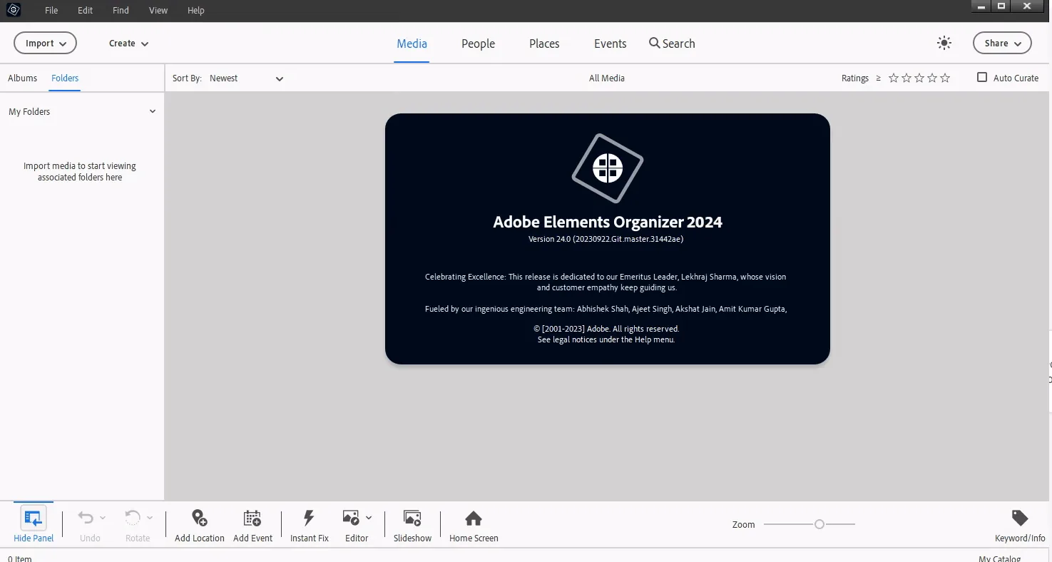Image resolution: width=1052 pixels, height=562 pixels.
Task: Click the Add Event calendar icon
Action: (x=252, y=518)
